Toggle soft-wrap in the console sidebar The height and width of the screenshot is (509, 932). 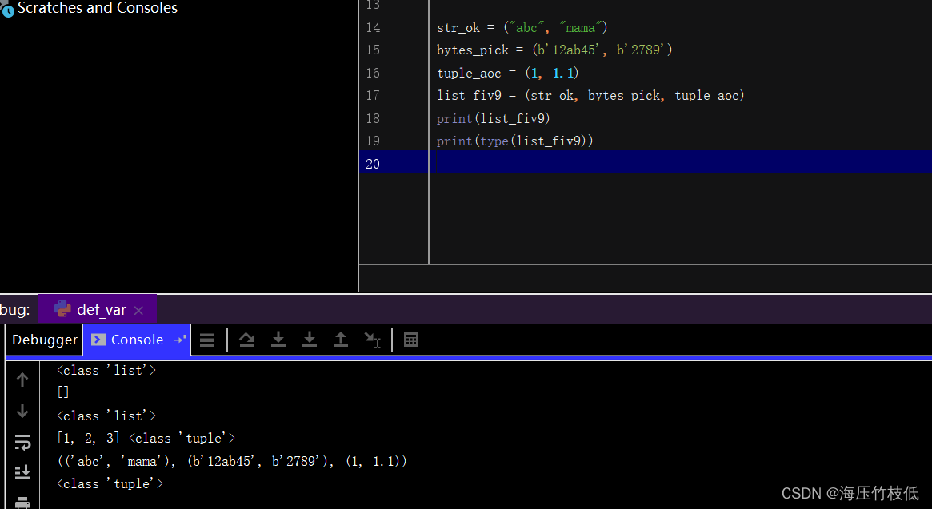click(x=22, y=442)
